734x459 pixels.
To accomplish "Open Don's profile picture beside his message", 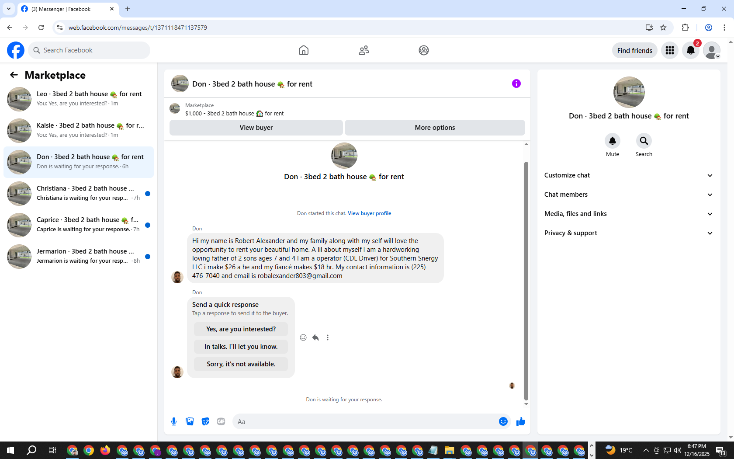I will point(177,277).
